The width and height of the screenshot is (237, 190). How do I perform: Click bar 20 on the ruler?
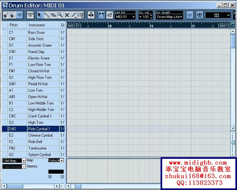pyautogui.click(x=110, y=26)
